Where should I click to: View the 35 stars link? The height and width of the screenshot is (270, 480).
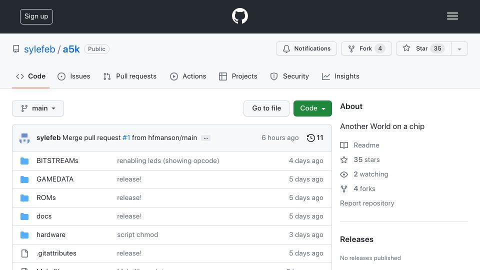click(x=366, y=159)
